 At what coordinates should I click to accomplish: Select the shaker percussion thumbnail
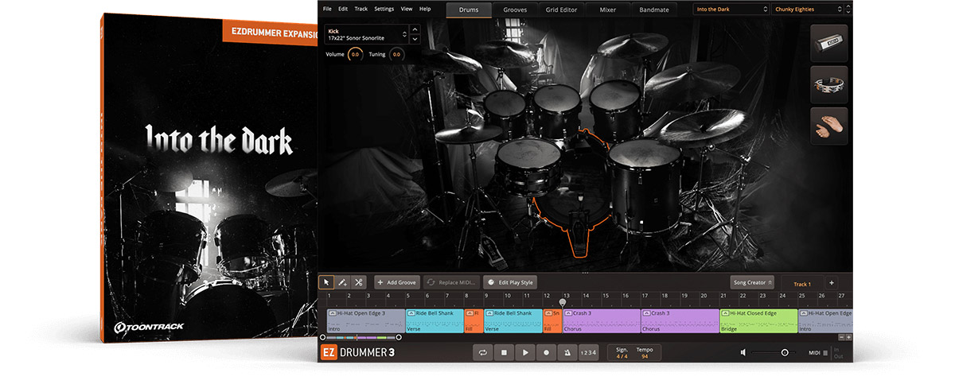click(829, 43)
